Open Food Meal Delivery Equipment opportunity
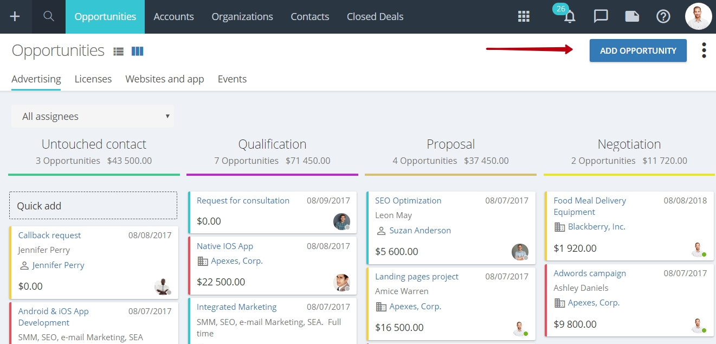 (x=590, y=206)
